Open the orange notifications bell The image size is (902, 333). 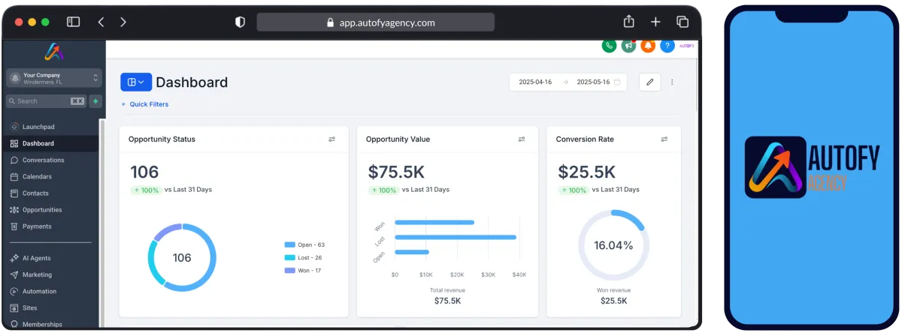(648, 46)
